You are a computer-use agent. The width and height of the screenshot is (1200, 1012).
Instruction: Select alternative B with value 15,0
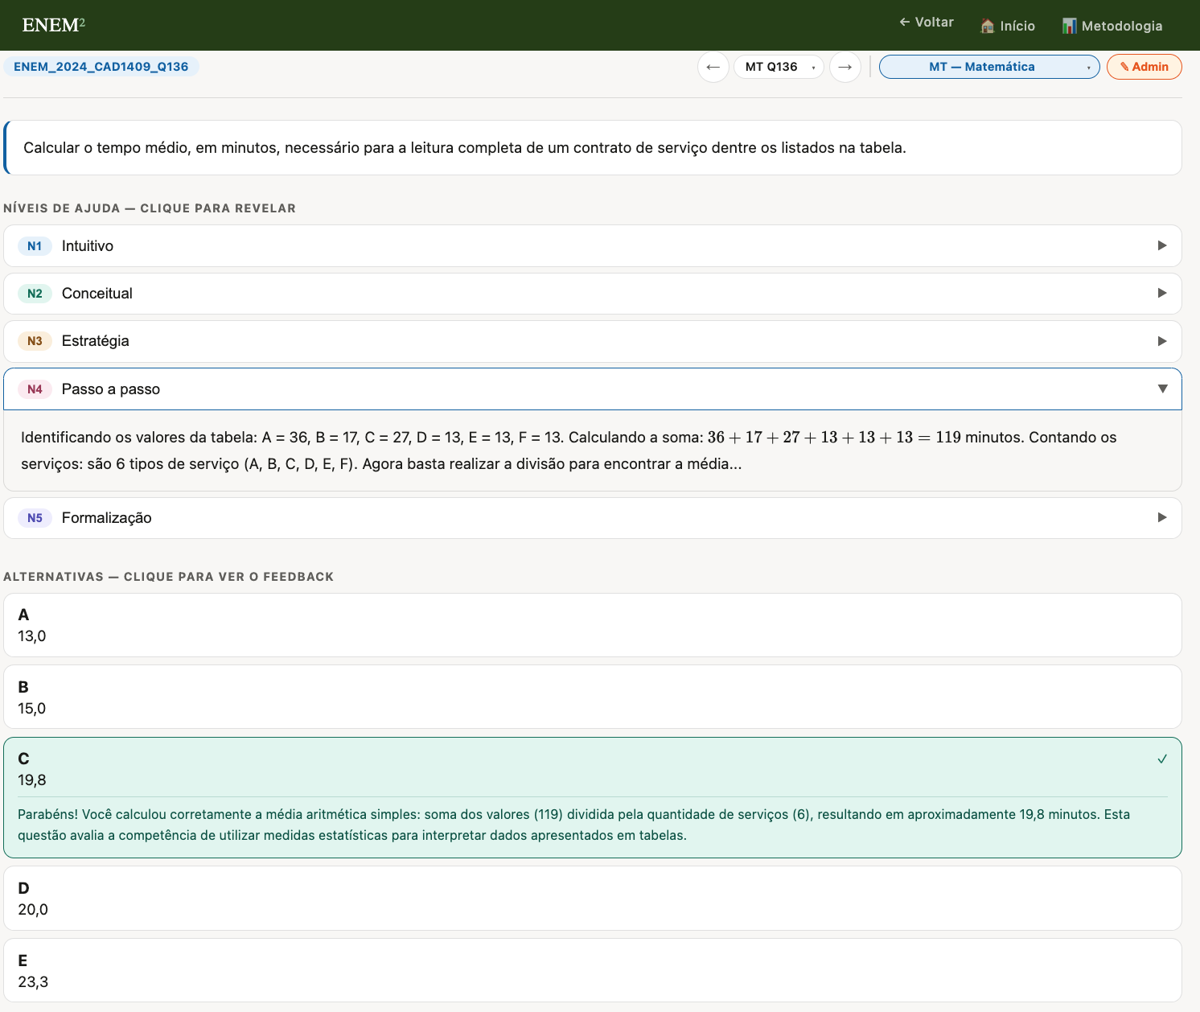pos(593,697)
